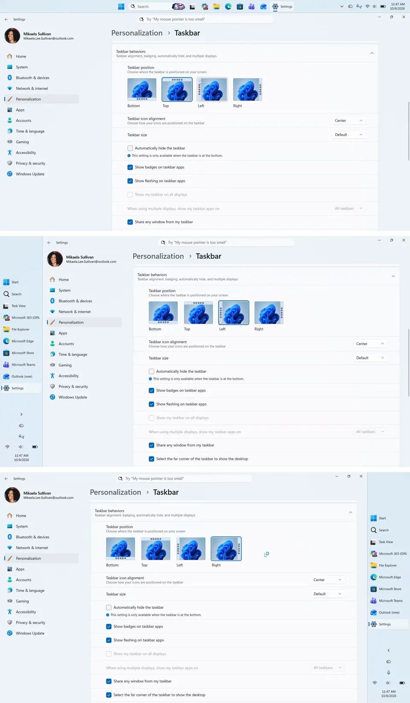
Task: Open Microsoft Teams on the horizontal top taskbar
Action: coord(252,6)
